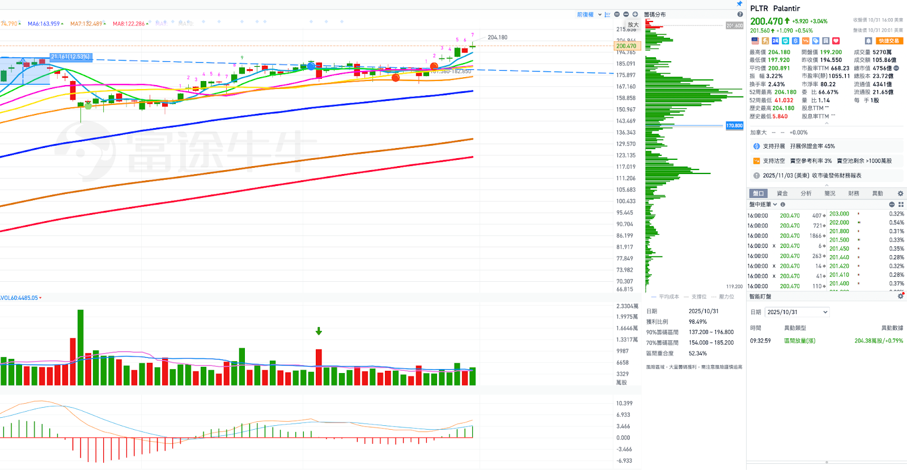This screenshot has height=470, width=907.
Task: Click the MA7:132.489 indicator label
Action: (x=86, y=24)
